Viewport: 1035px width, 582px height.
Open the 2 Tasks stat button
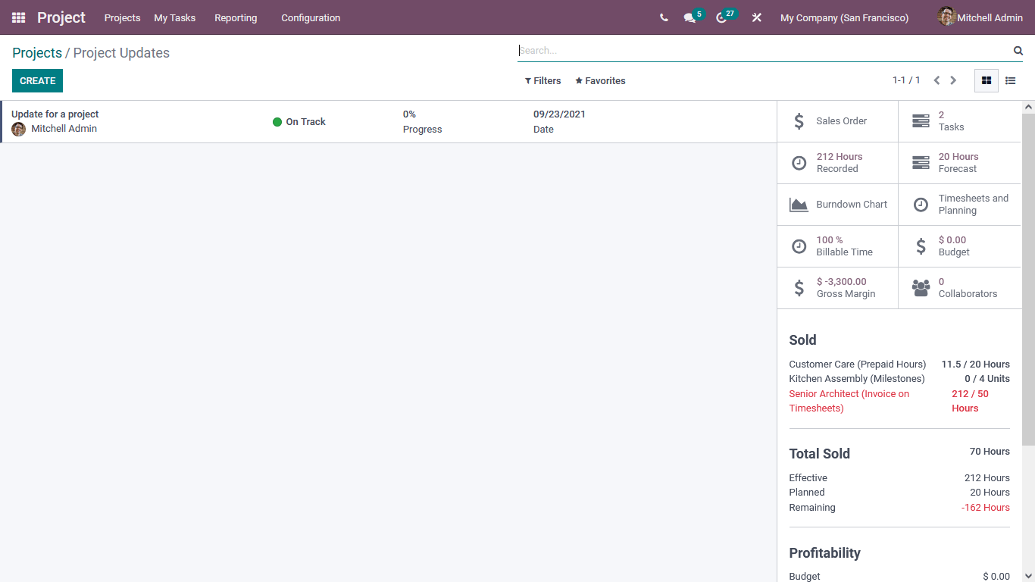[x=960, y=121]
